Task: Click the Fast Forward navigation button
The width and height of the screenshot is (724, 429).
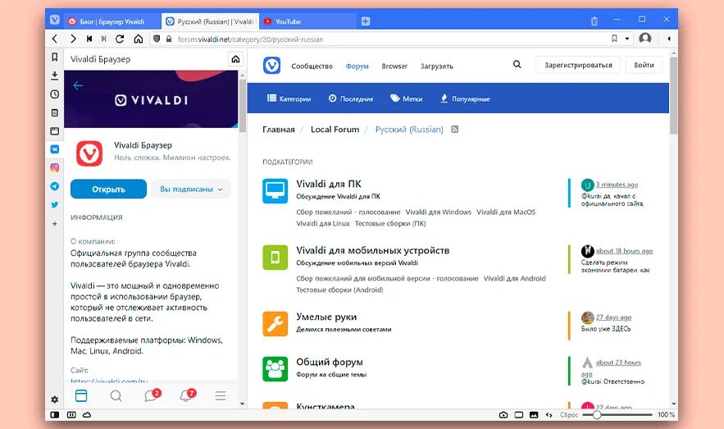Action: coord(104,39)
